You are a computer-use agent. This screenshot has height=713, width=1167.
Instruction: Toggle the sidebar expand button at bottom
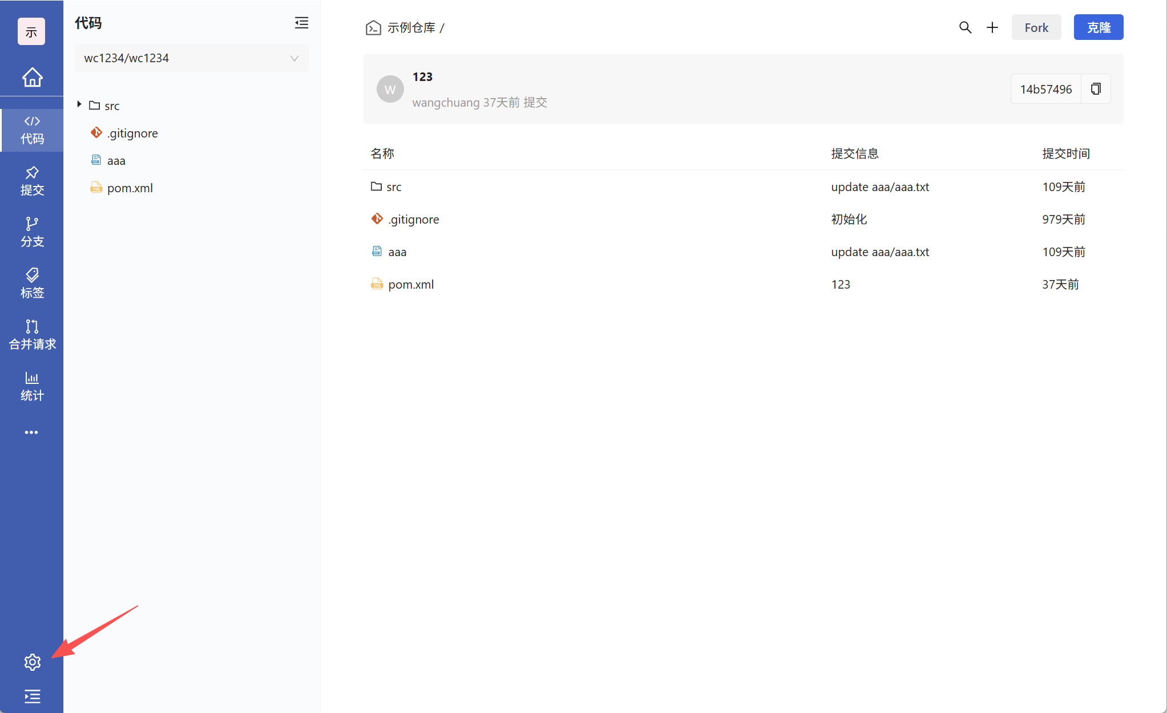tap(32, 696)
